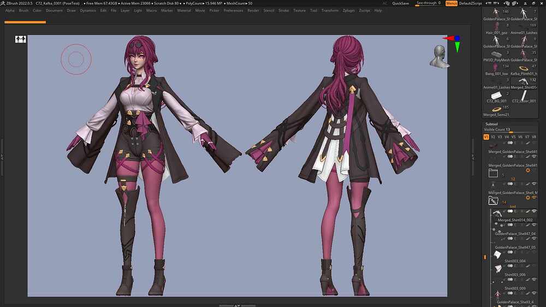Open the Stroke menu
This screenshot has height=307, width=546.
click(x=283, y=10)
